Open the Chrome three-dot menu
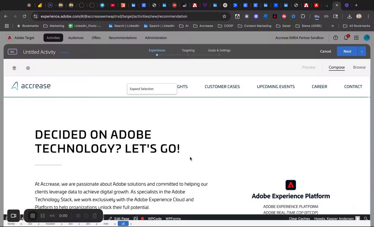Screen dimensions: 374x227 click(368, 16)
